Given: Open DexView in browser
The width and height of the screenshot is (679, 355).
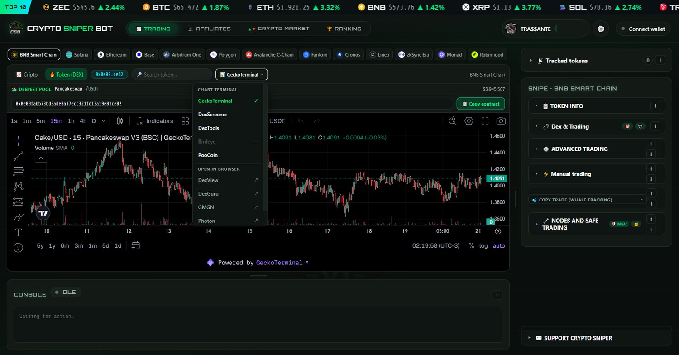Looking at the screenshot, I should (x=228, y=180).
